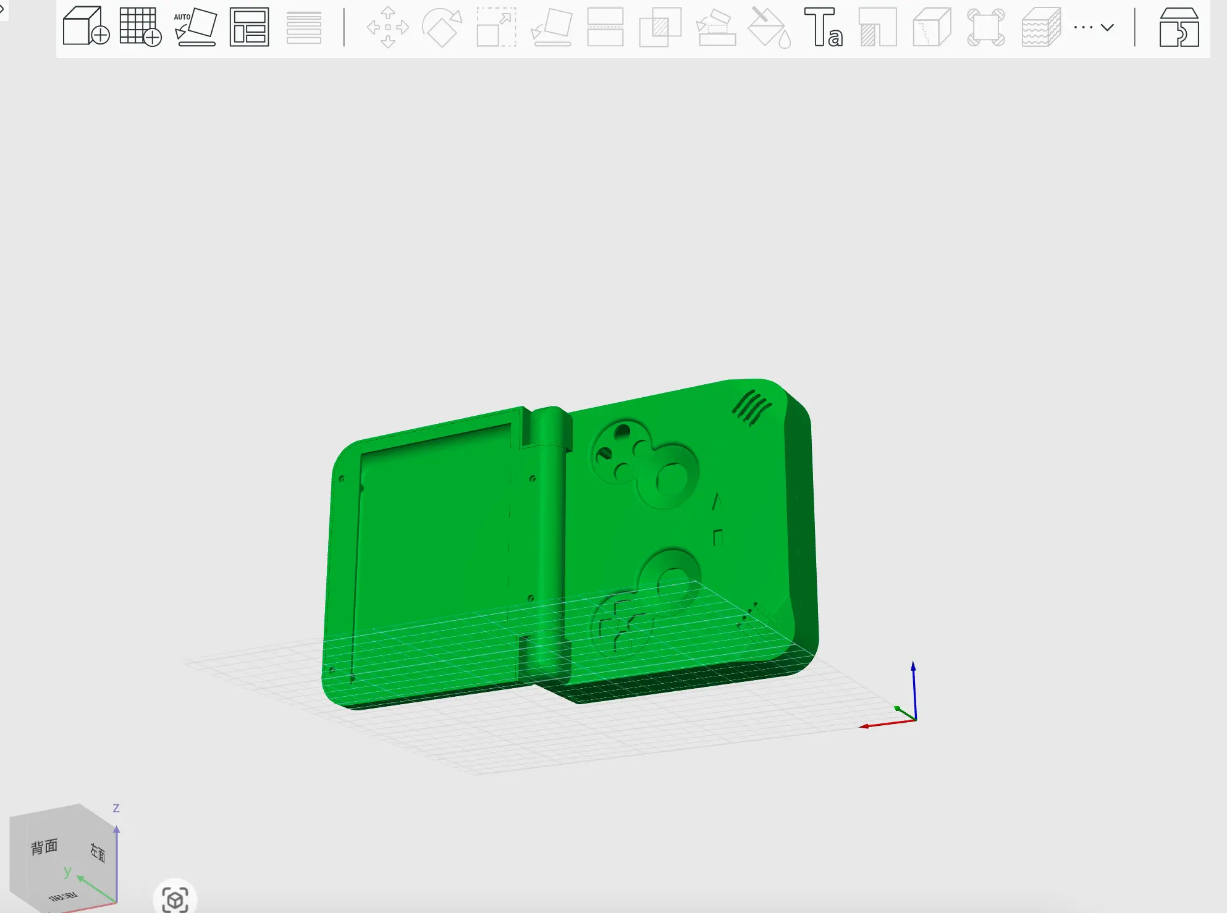Click the variable layer height lines icon
This screenshot has width=1227, height=913.
tap(304, 27)
